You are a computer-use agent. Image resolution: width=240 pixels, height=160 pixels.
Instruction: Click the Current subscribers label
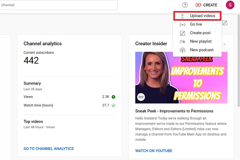coord(39,53)
